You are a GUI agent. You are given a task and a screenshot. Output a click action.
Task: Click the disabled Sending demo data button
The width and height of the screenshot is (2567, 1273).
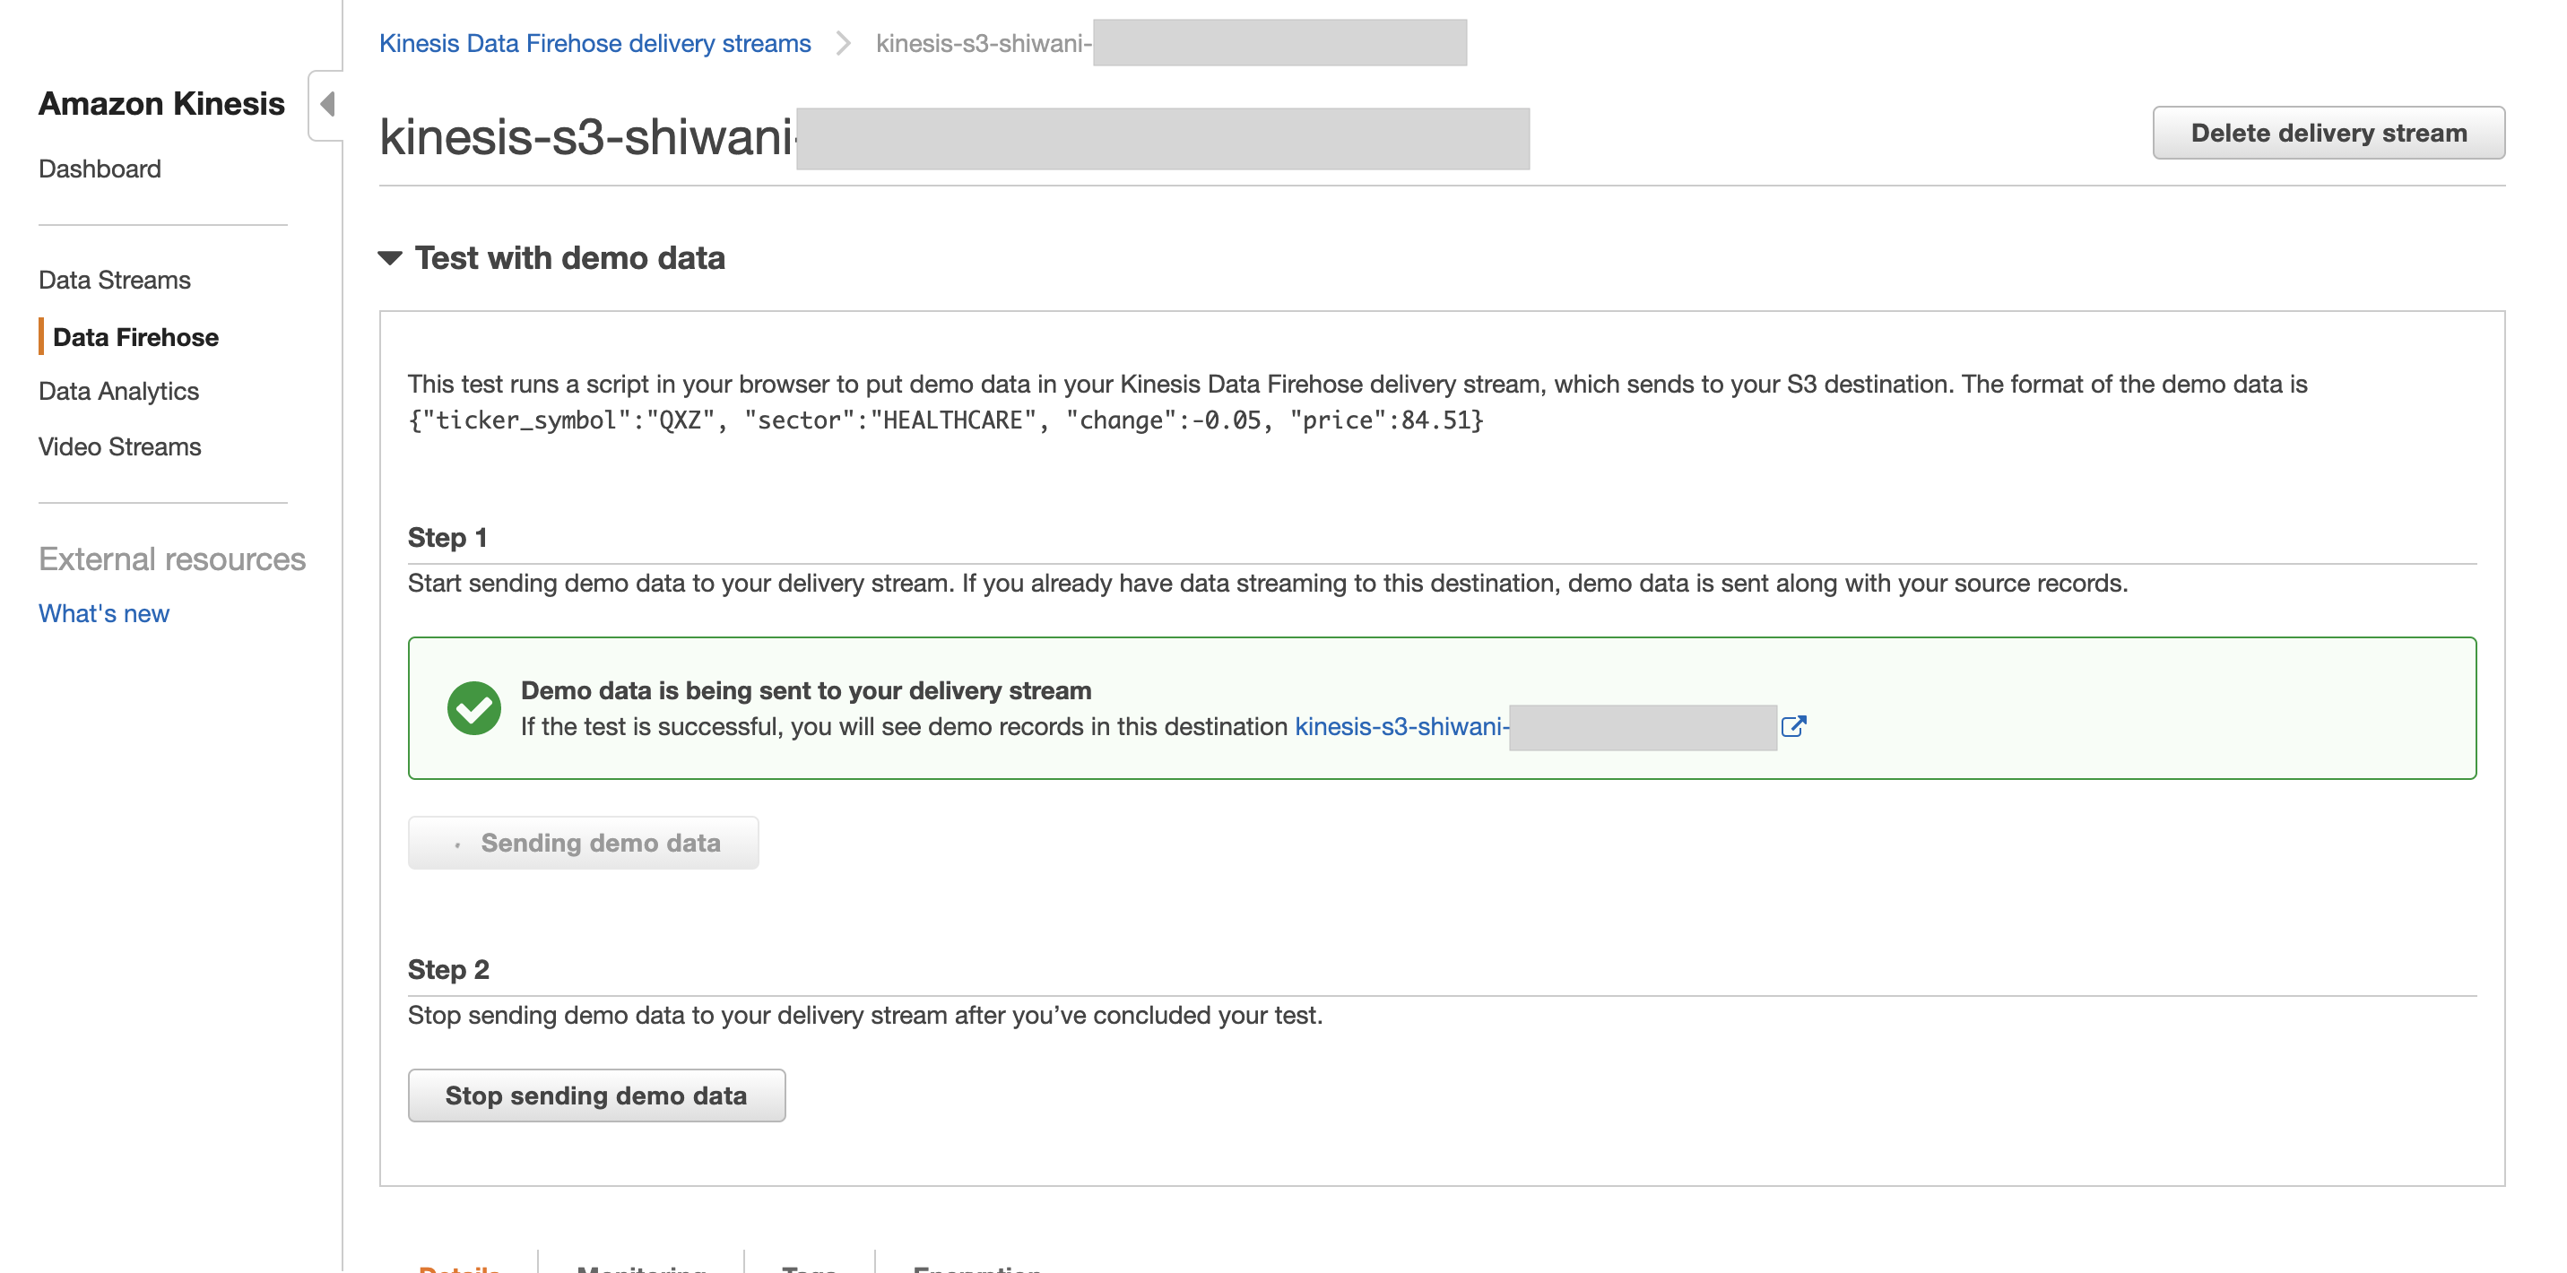point(583,842)
